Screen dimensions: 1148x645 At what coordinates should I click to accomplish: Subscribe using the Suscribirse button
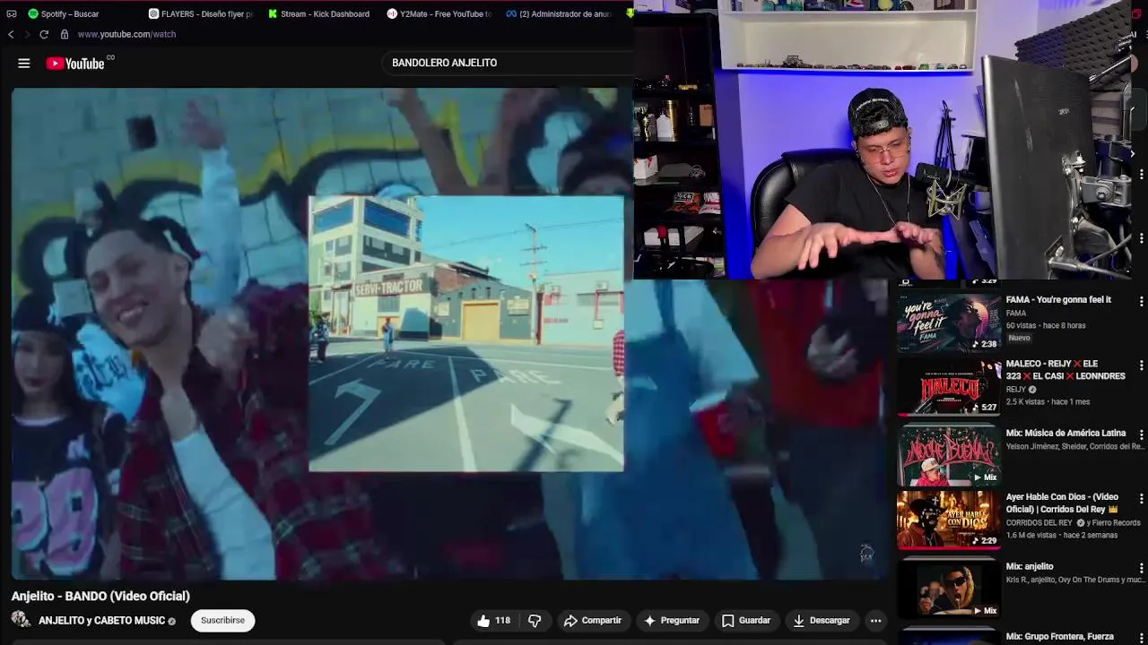(222, 620)
